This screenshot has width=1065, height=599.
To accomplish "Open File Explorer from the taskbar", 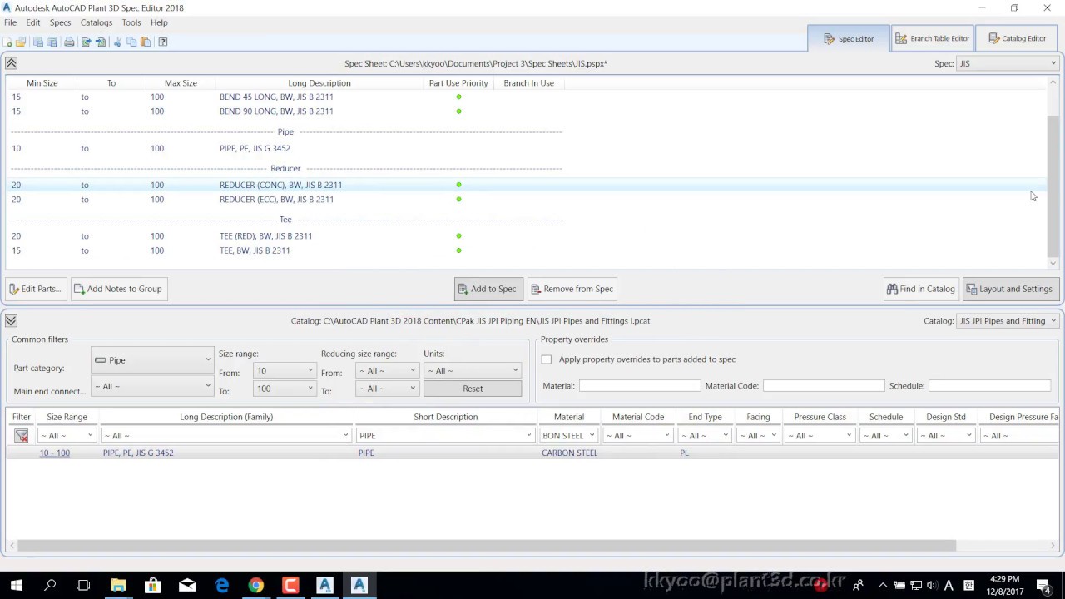I will click(x=118, y=586).
